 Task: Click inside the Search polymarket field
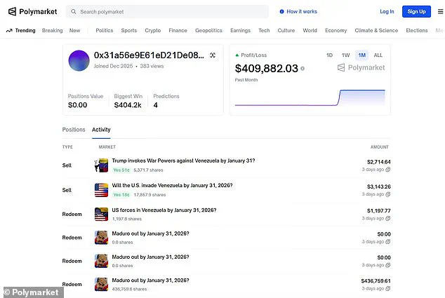[x=168, y=12]
